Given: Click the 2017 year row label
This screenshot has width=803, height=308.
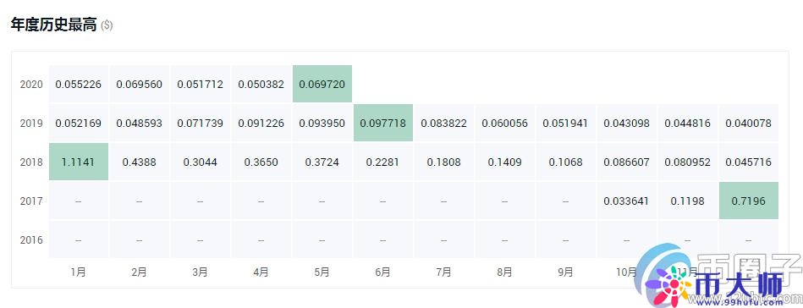Looking at the screenshot, I should [31, 201].
